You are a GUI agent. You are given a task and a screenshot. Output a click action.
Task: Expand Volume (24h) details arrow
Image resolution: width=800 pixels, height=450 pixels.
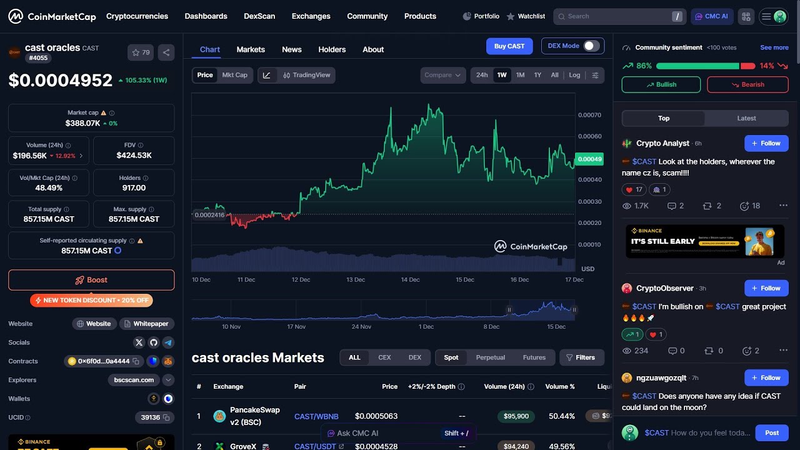pyautogui.click(x=81, y=156)
